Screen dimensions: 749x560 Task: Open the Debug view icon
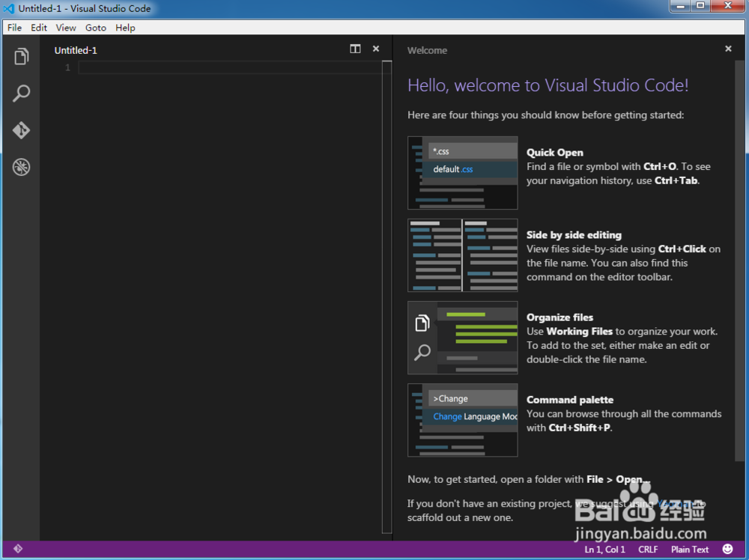[x=21, y=167]
